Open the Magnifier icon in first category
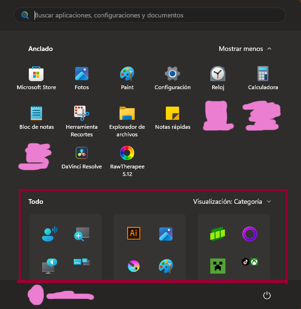 (x=82, y=234)
